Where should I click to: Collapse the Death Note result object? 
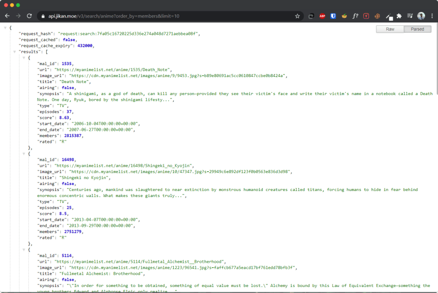pos(24,58)
